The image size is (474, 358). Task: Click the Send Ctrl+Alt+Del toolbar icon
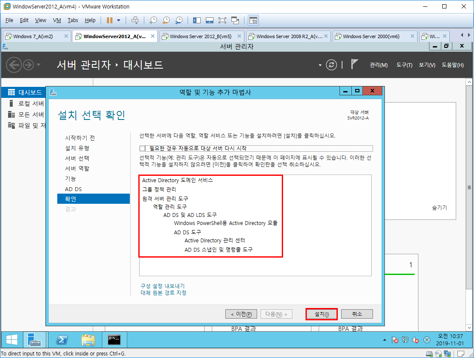pos(135,20)
